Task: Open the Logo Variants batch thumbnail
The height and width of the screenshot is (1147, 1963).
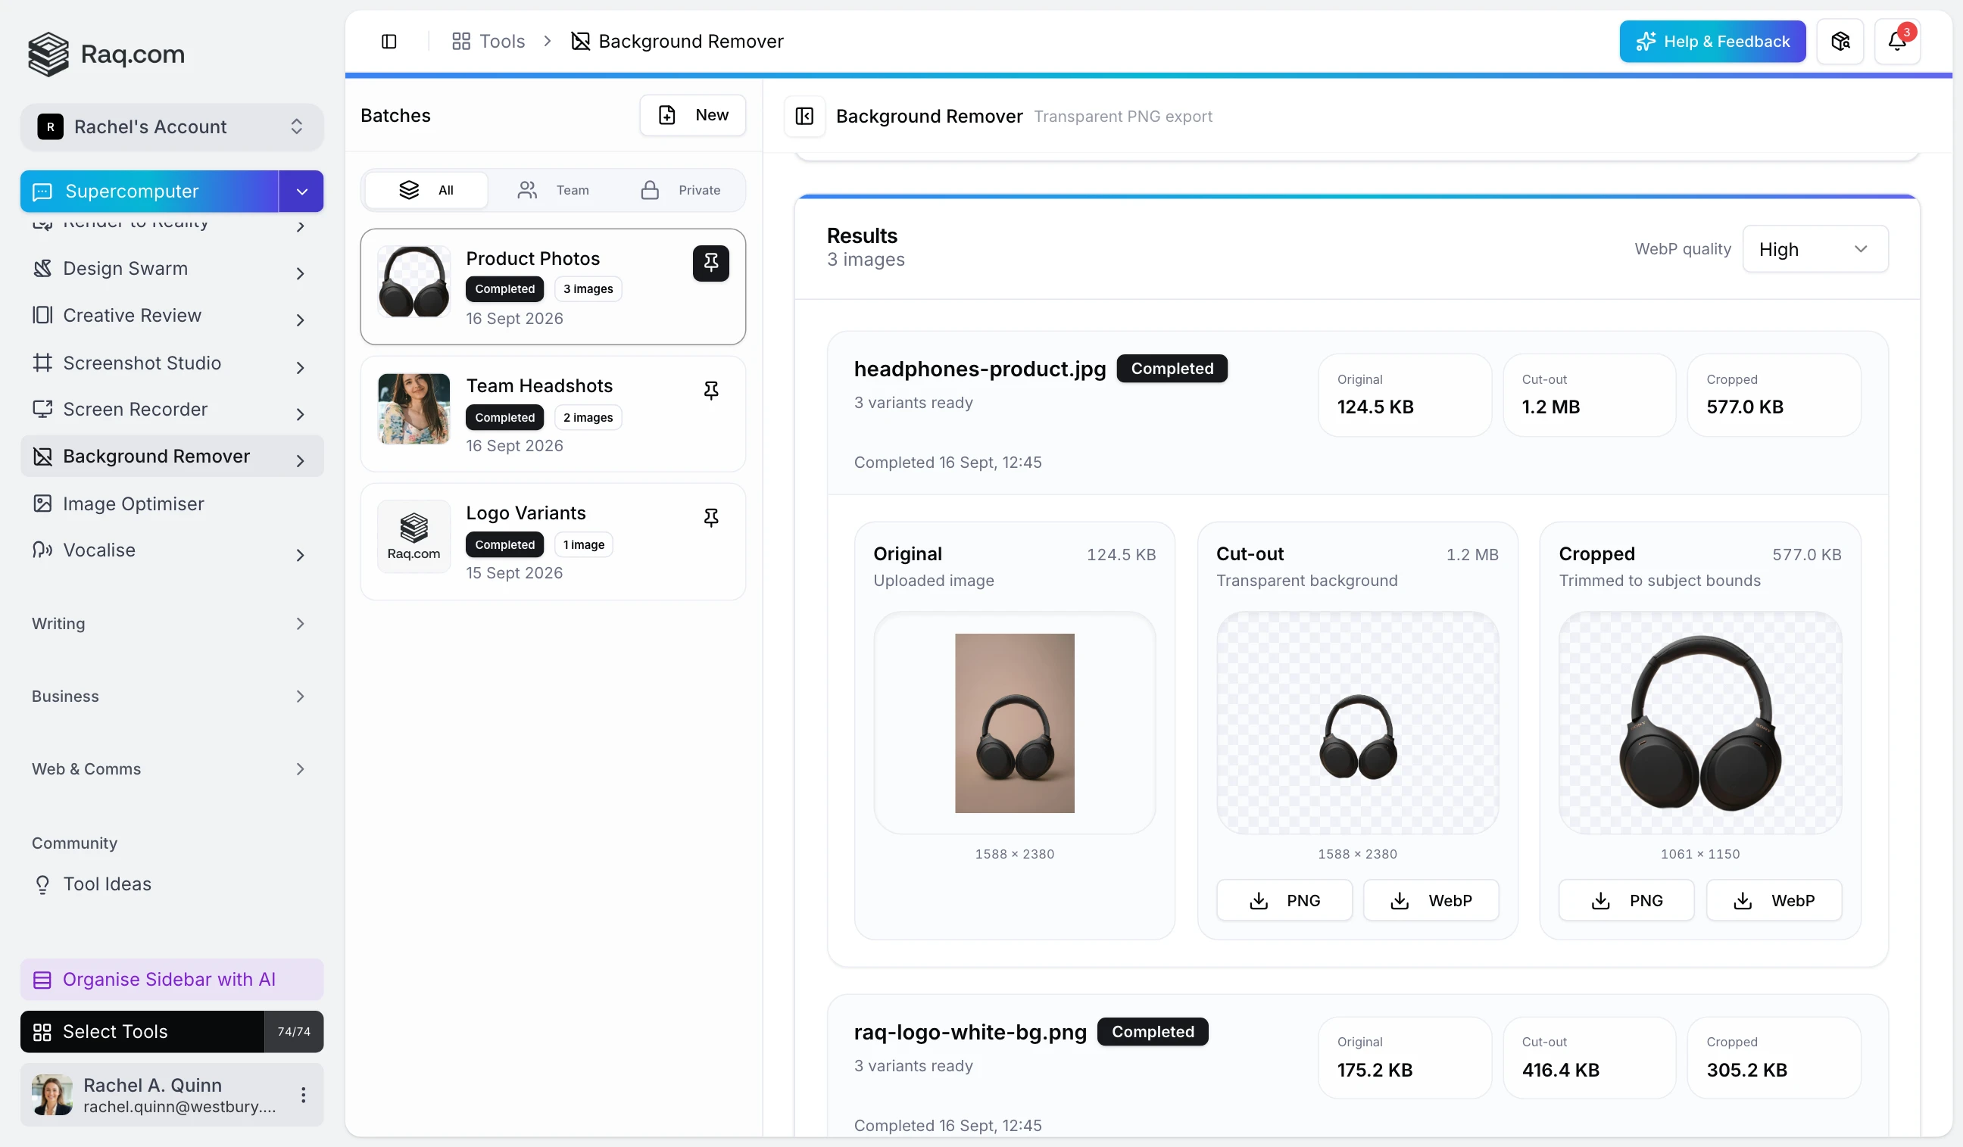Action: 414,537
